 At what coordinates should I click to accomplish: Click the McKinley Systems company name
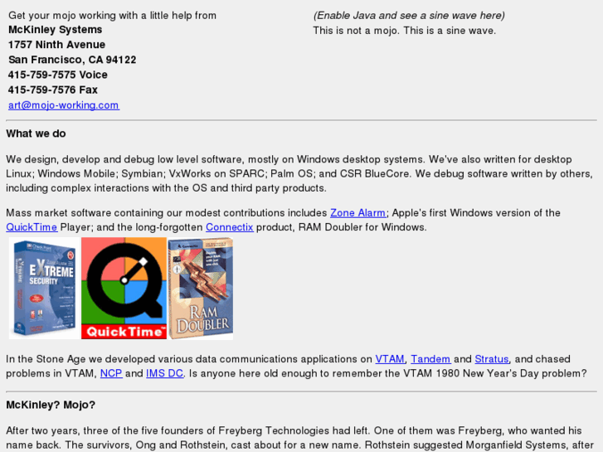pos(56,30)
